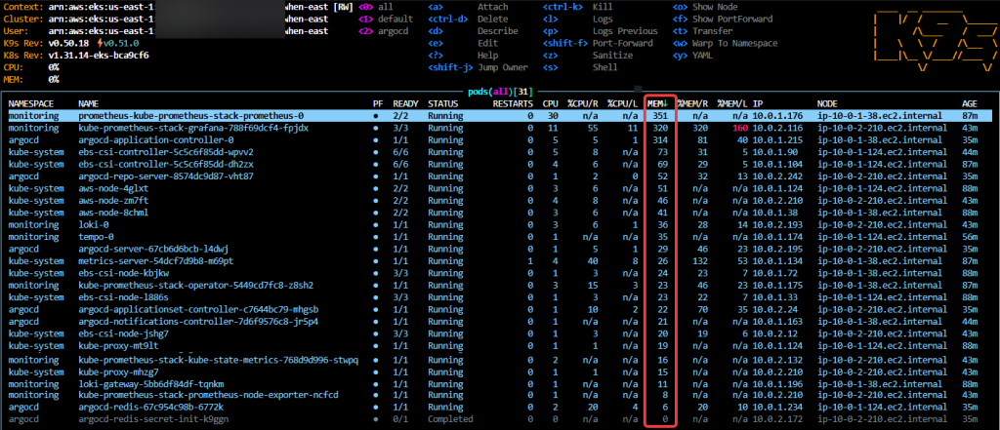The height and width of the screenshot is (430, 1000).
Task: Click the K9s Rev v0.50.18 value
Action: pyautogui.click(x=68, y=43)
